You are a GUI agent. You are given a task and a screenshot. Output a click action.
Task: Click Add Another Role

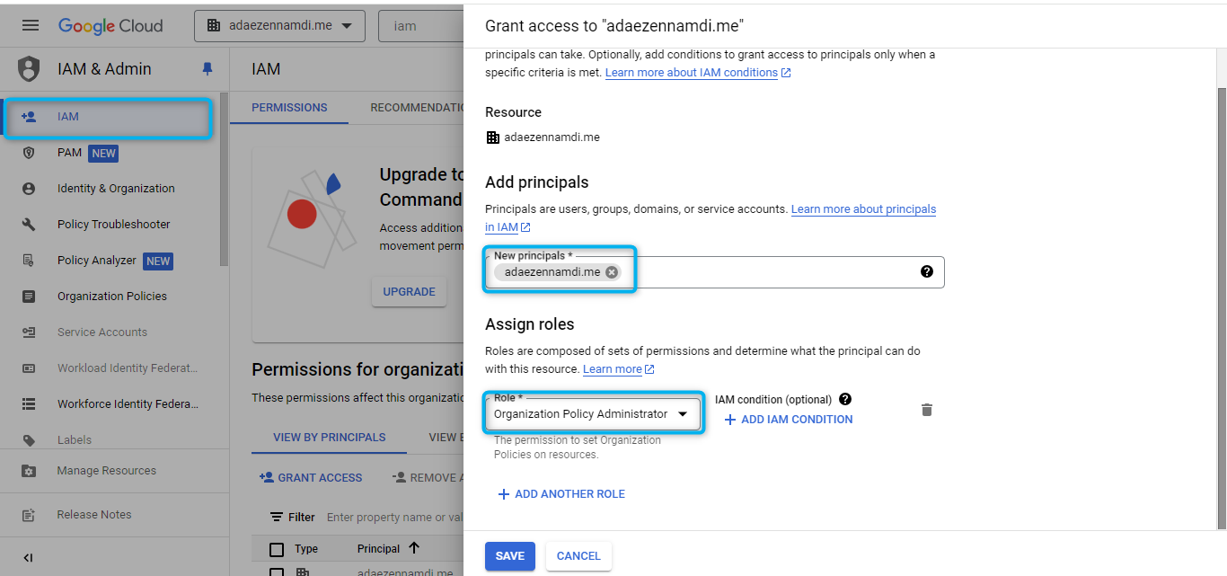(561, 494)
